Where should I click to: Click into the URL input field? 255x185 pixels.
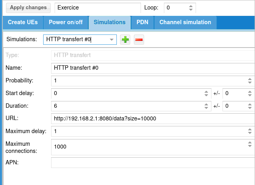click(x=152, y=118)
